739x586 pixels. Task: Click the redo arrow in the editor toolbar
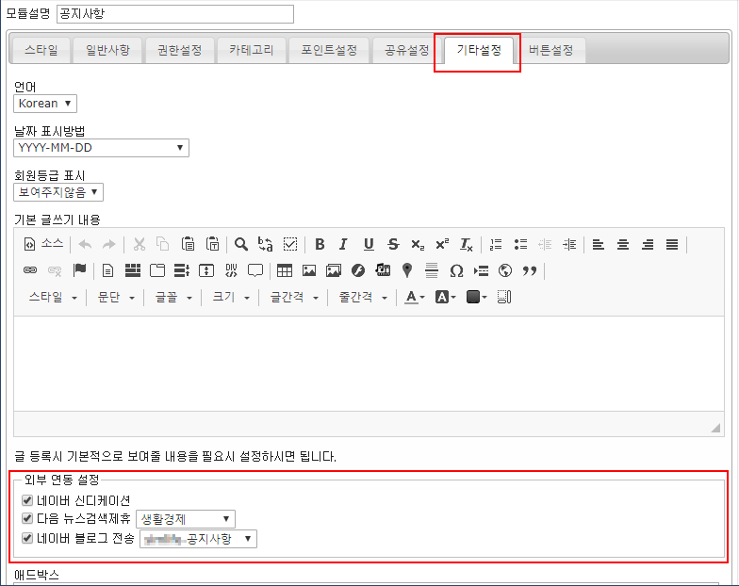click(x=109, y=245)
